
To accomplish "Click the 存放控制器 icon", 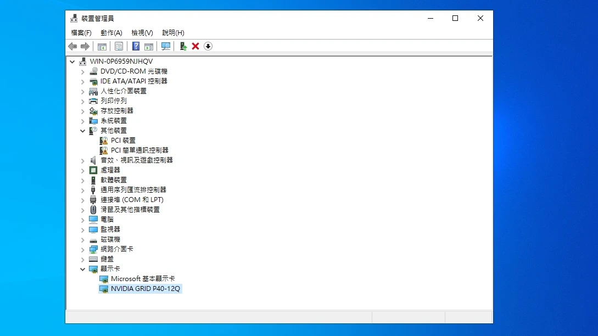I will click(93, 111).
